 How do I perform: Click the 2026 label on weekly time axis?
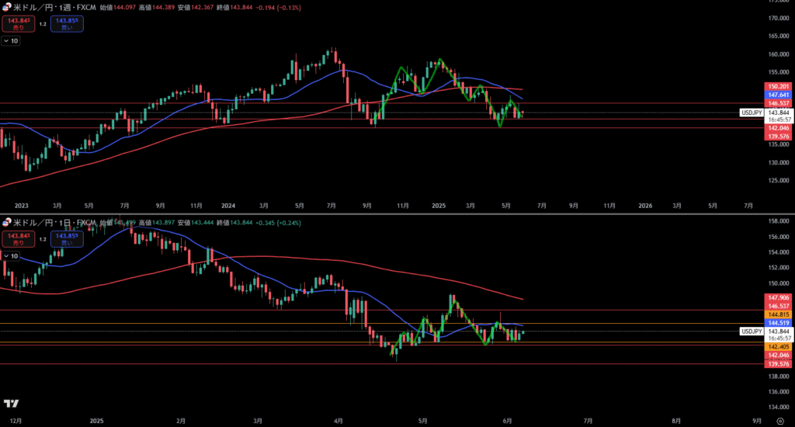coord(645,206)
